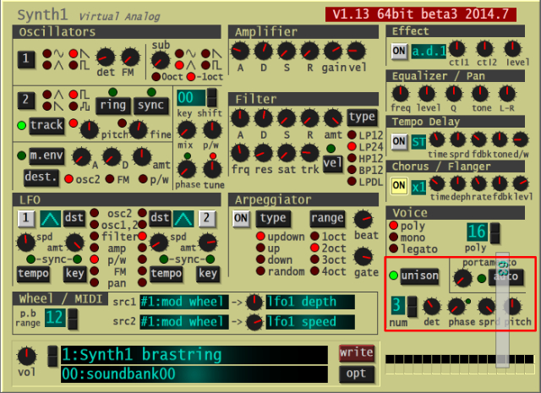Click the key shift stepper
The width and height of the screenshot is (541, 393).
point(212,97)
